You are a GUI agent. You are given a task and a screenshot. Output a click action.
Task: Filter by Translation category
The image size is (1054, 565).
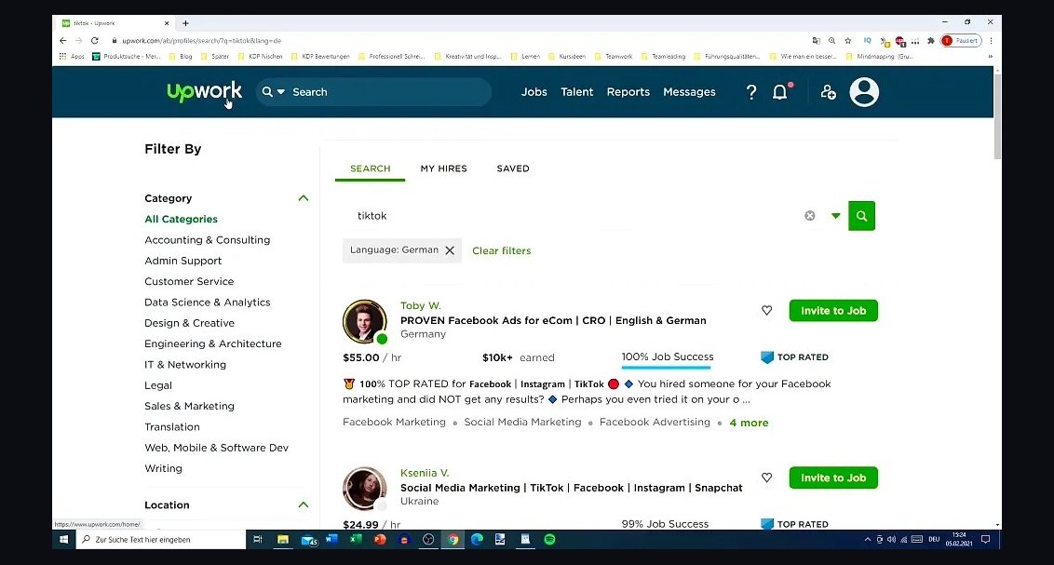point(172,426)
